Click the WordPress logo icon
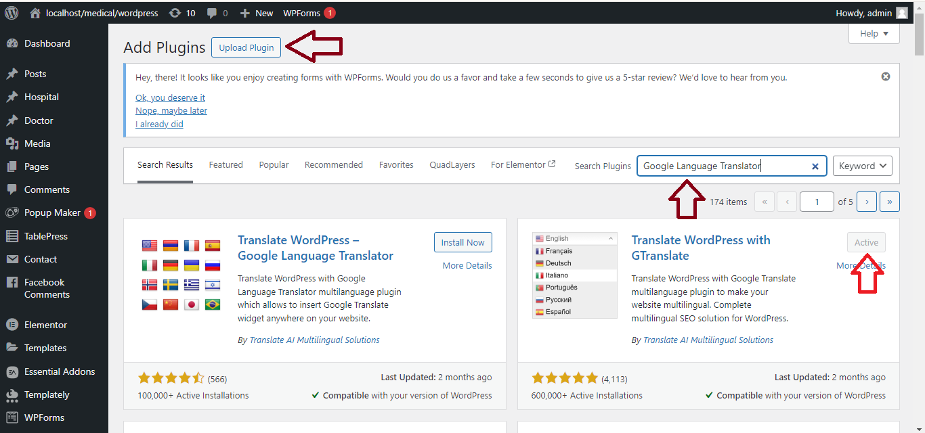925x433 pixels. click(x=12, y=13)
